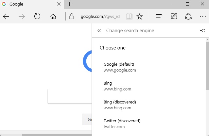Click the forward navigation arrow

click(x=22, y=17)
